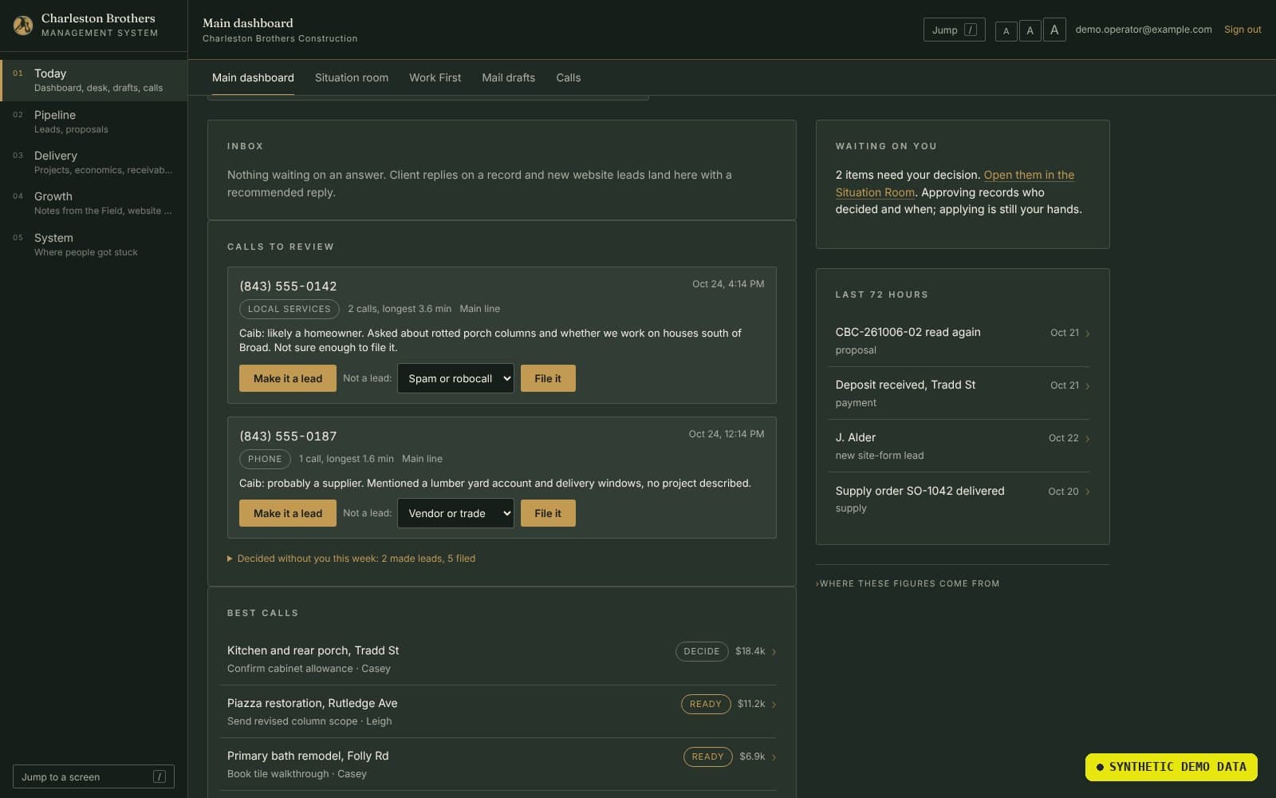Click chevron on Deposit received, Tradd St row
The image size is (1276, 798).
point(1088,386)
